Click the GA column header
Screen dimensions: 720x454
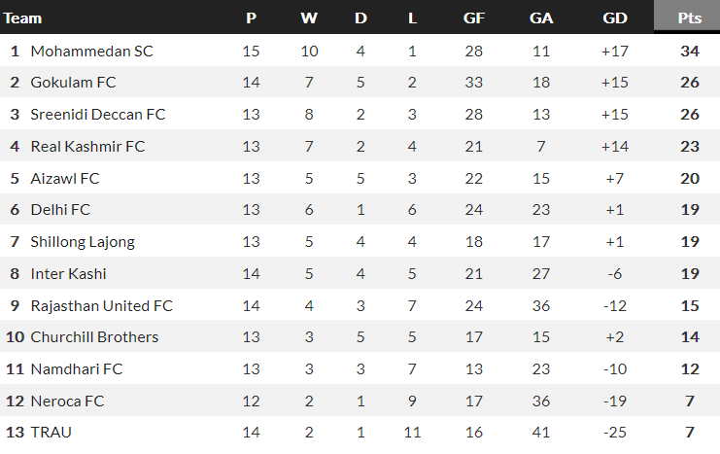point(541,17)
